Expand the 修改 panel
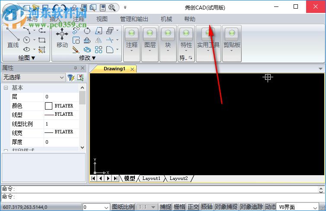 tap(87, 58)
